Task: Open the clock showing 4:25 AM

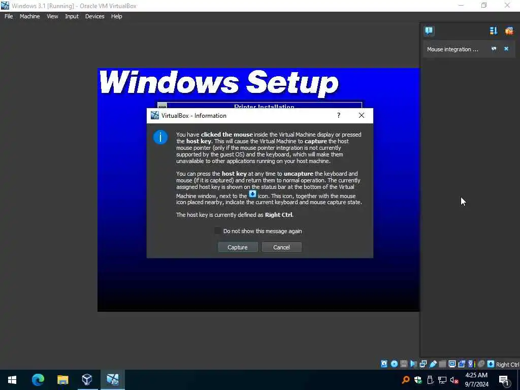Action: [476, 380]
